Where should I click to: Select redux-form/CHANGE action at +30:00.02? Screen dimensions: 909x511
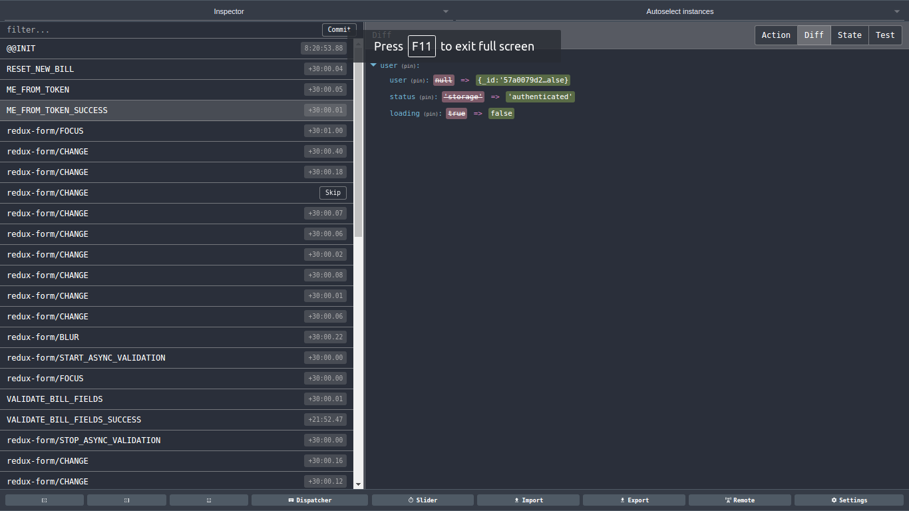[x=176, y=255]
